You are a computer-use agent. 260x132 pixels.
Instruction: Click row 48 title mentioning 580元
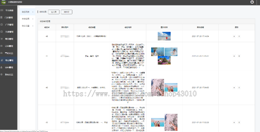click(x=92, y=36)
